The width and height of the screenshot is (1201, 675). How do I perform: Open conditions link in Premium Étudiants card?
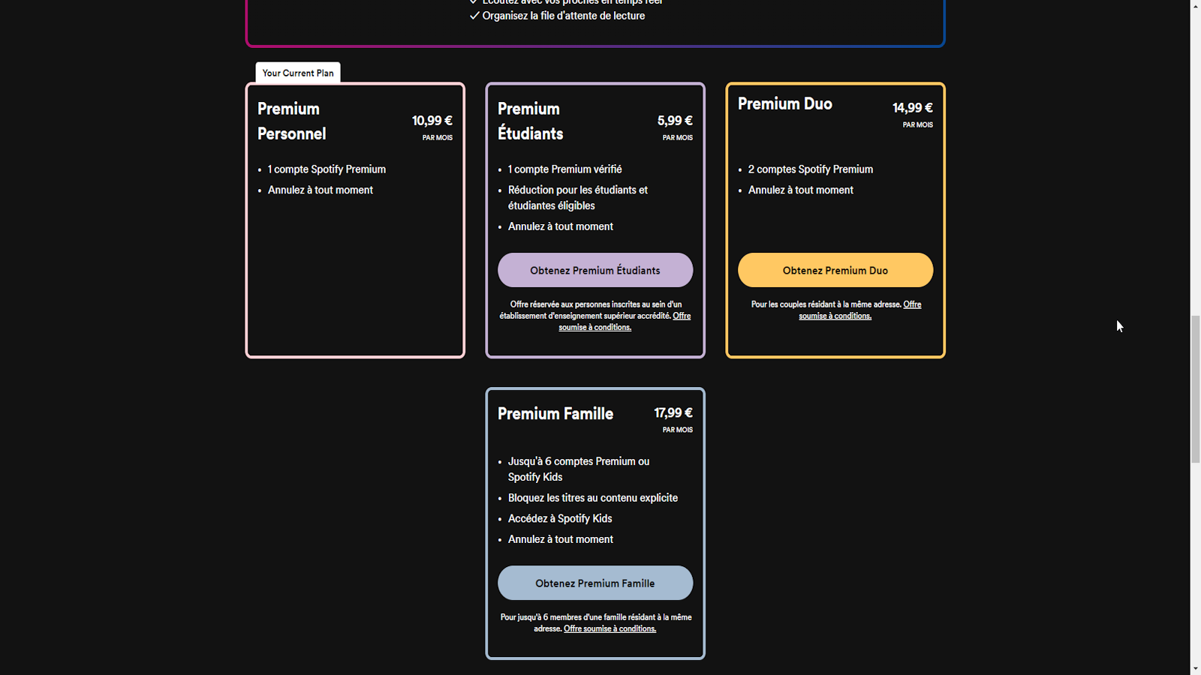click(594, 327)
